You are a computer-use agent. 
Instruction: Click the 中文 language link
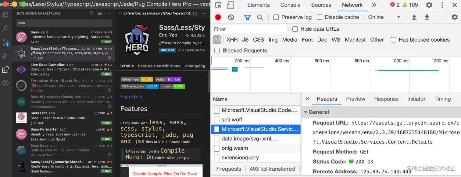(x=139, y=97)
